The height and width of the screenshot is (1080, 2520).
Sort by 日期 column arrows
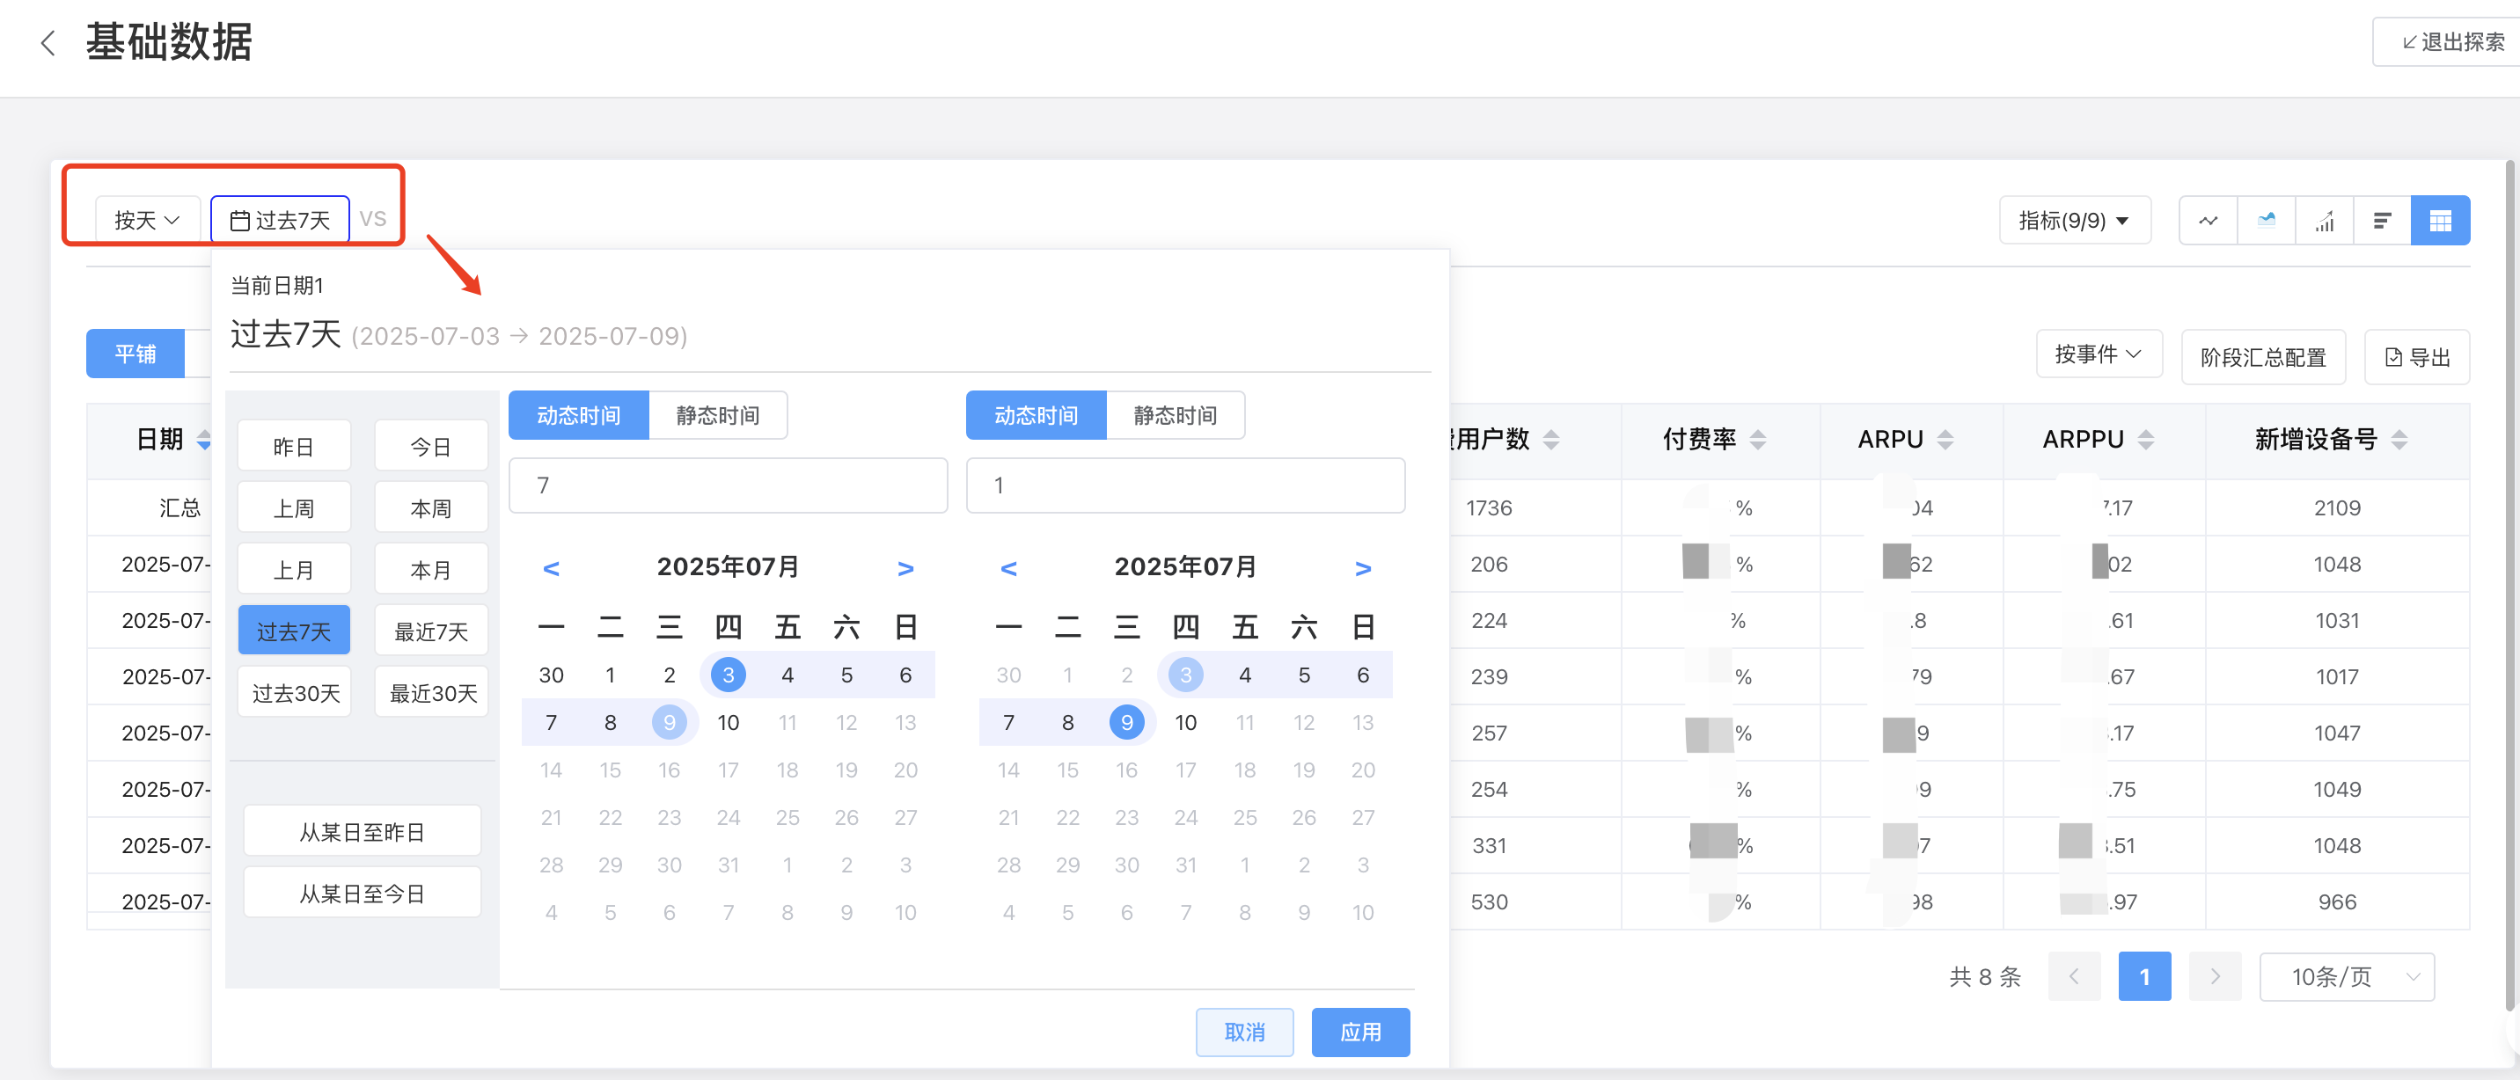[203, 440]
